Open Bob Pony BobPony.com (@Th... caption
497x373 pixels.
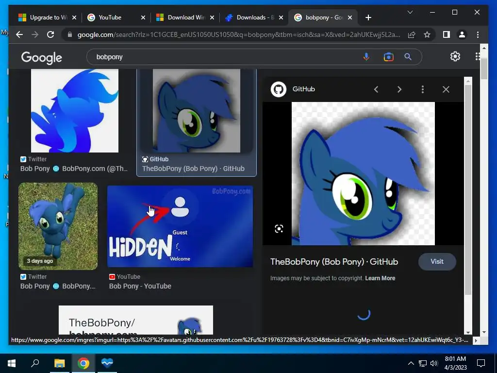[x=74, y=169]
